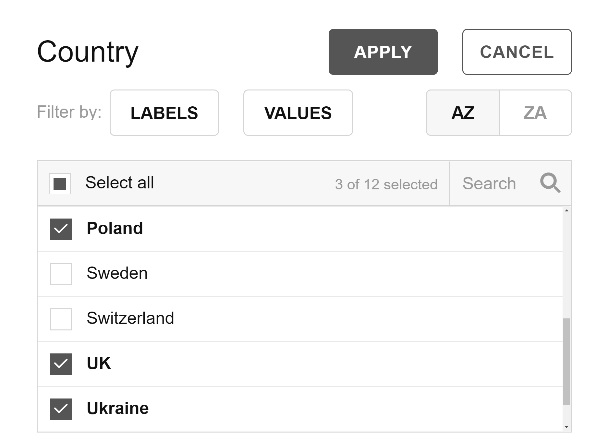Click the scrollbar down arrow
Screen dimensions: 608x440
pyautogui.click(x=566, y=427)
